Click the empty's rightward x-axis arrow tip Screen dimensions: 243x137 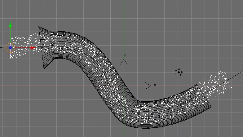[149, 86]
